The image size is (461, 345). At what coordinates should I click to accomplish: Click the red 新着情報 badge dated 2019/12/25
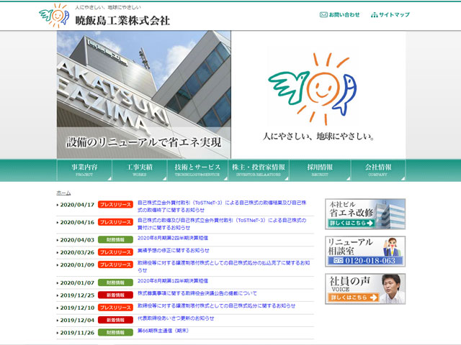coord(115,295)
